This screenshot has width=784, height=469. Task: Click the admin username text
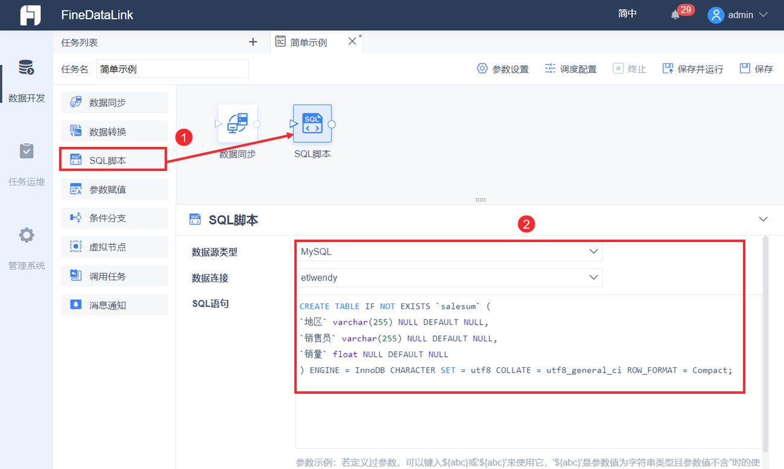741,15
